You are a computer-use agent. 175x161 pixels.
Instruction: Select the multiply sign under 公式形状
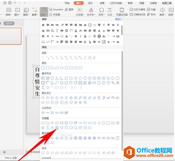pos(52,113)
